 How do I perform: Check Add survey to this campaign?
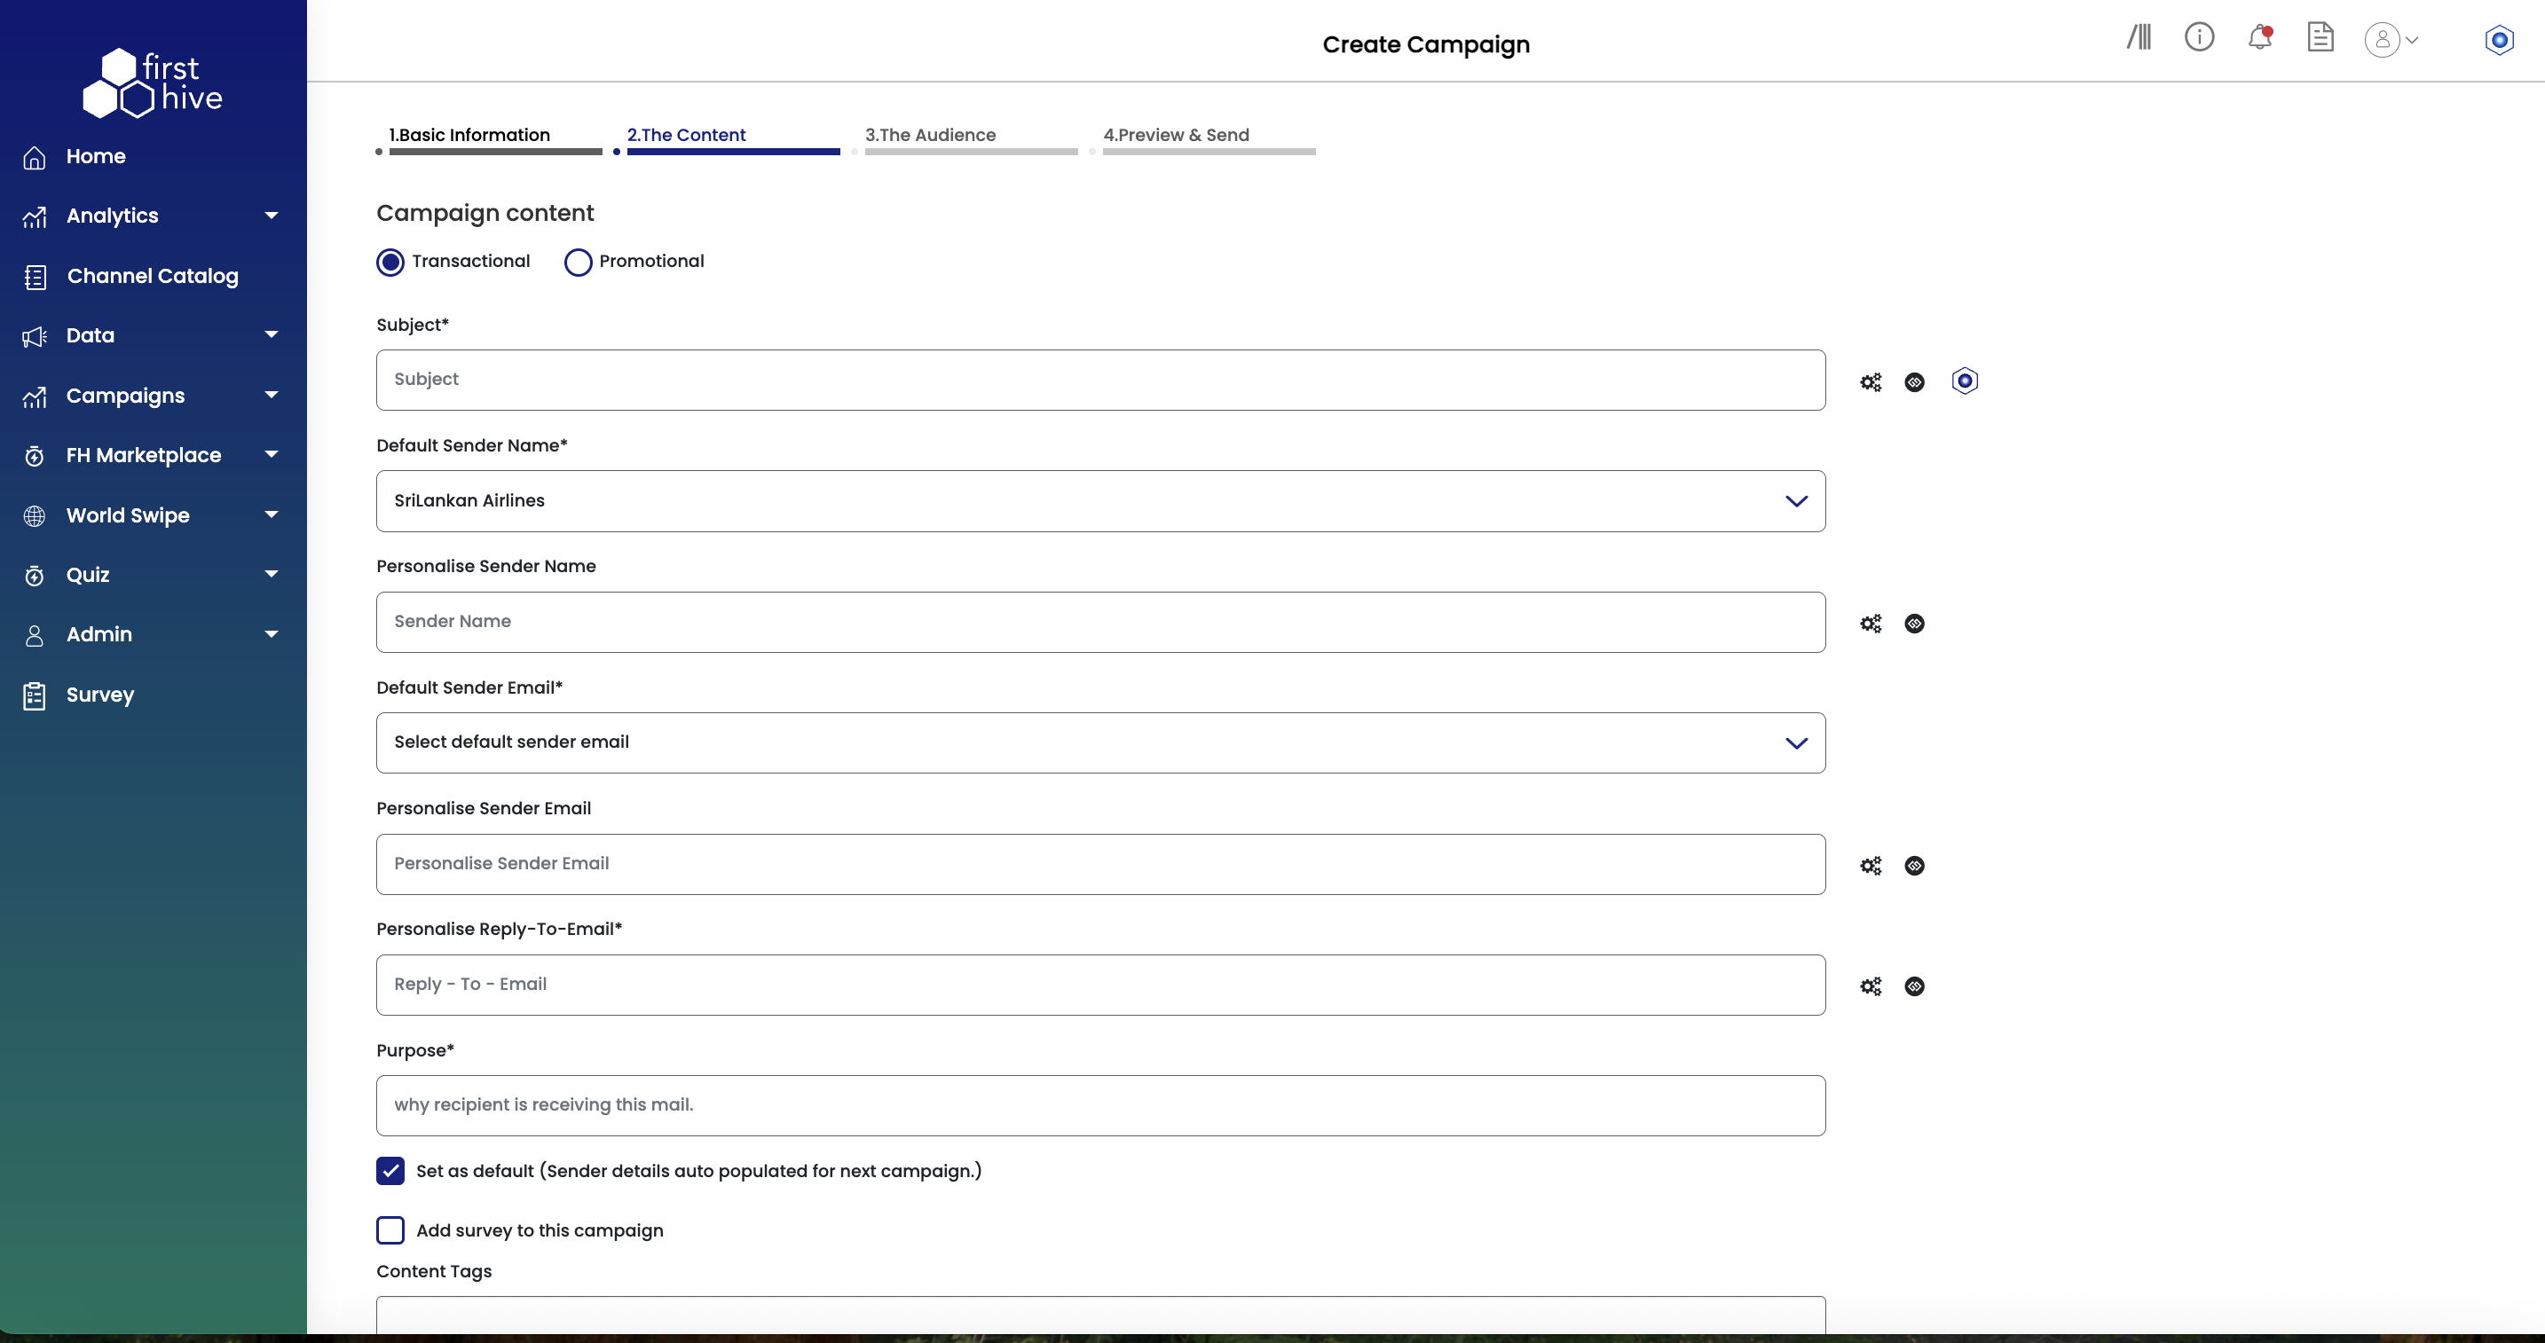click(390, 1229)
